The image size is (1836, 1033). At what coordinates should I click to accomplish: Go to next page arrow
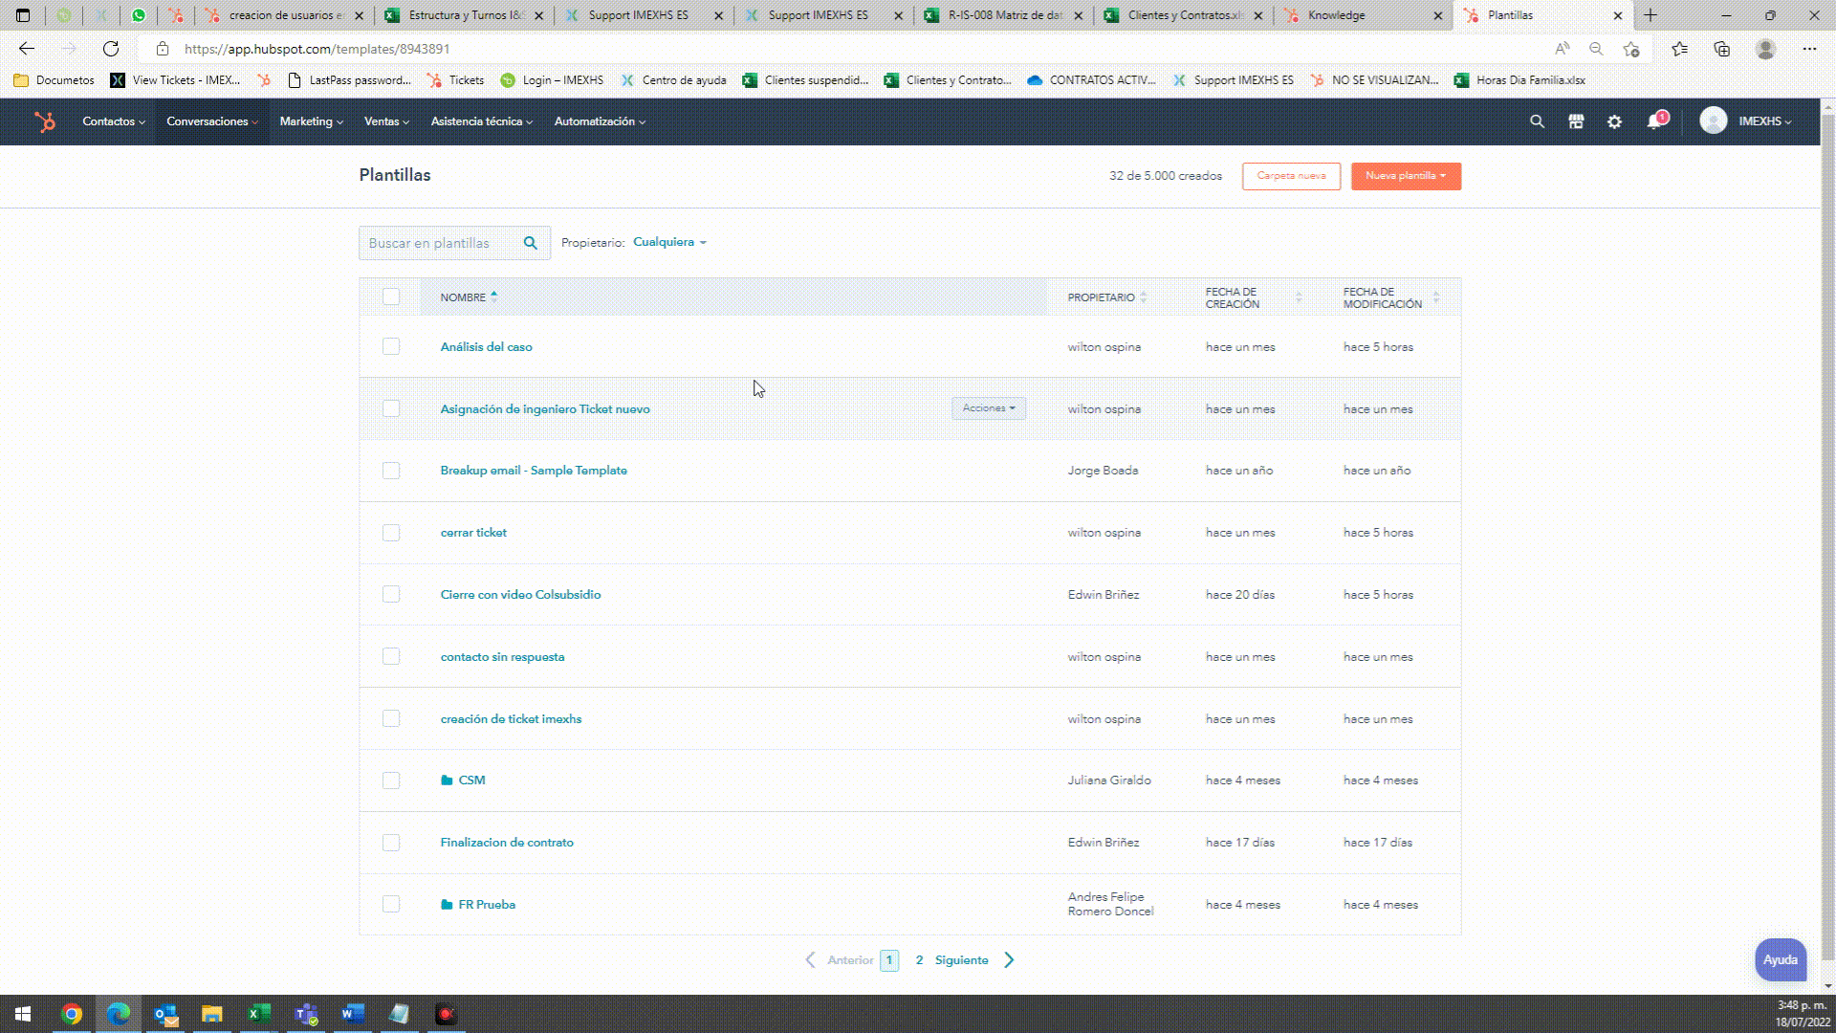[1009, 960]
